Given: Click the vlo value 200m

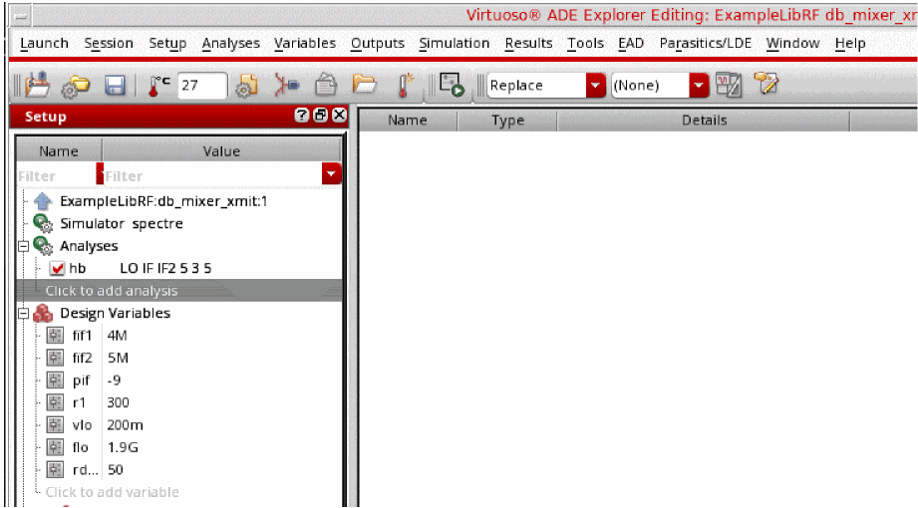Looking at the screenshot, I should pyautogui.click(x=125, y=425).
